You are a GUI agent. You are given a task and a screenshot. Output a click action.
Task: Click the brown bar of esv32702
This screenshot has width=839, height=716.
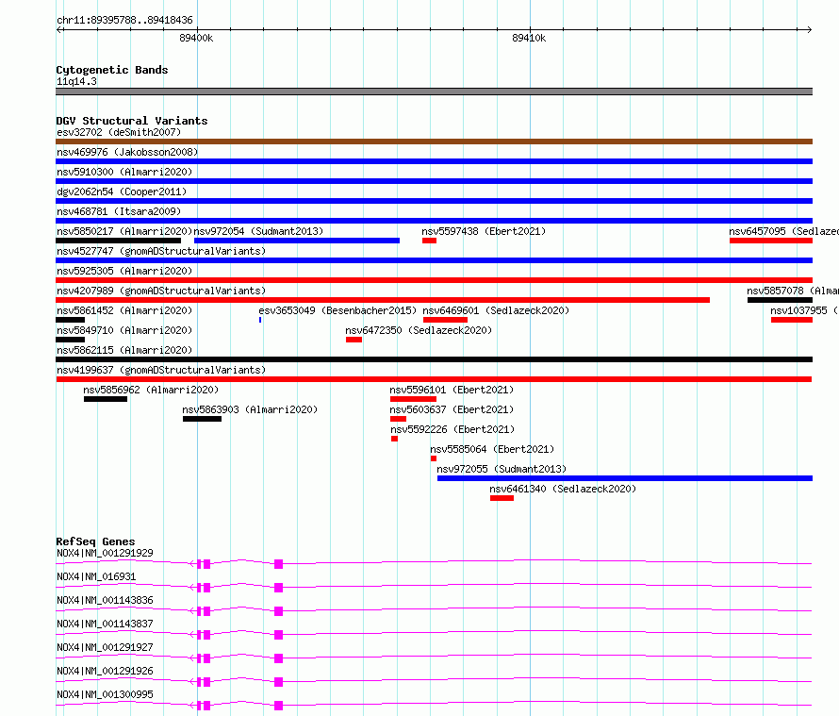(x=434, y=142)
